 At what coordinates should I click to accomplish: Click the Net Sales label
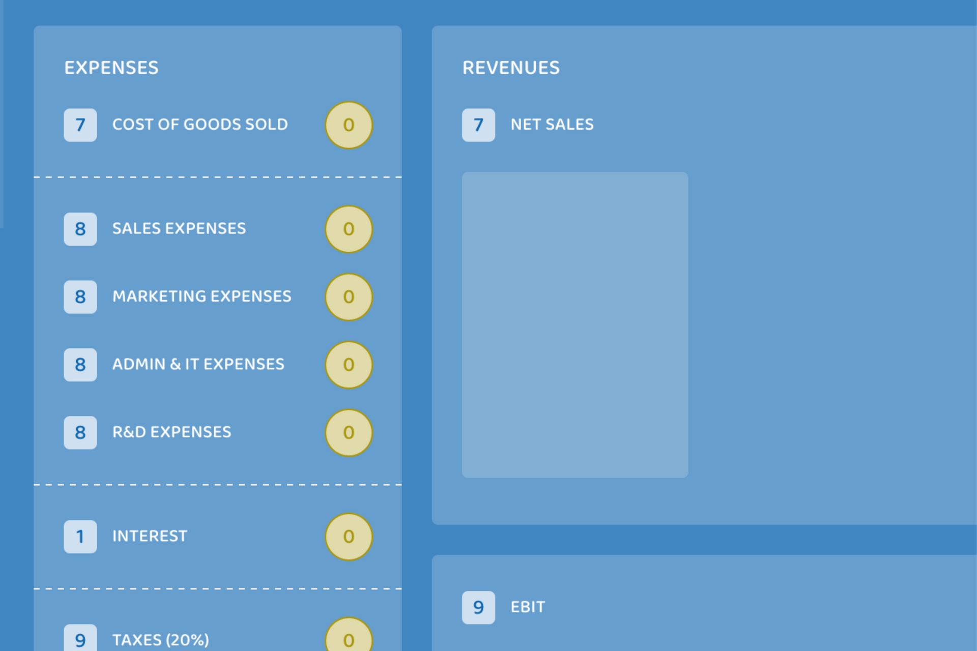click(x=552, y=125)
